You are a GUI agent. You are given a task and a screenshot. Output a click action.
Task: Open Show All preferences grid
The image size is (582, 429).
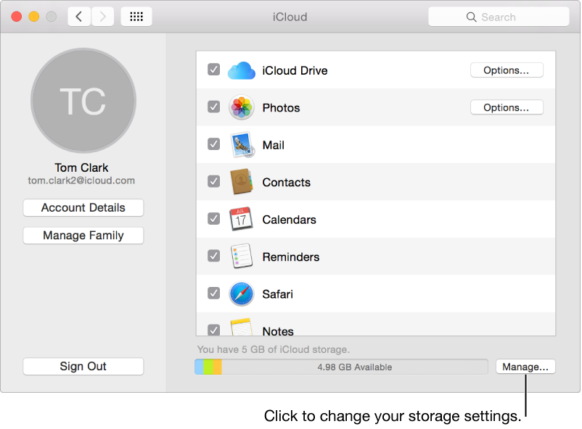pyautogui.click(x=136, y=16)
